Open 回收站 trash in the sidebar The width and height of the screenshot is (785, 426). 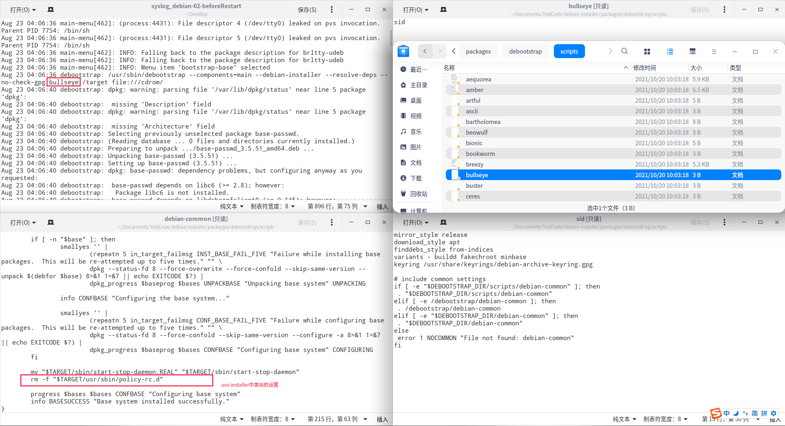point(414,194)
